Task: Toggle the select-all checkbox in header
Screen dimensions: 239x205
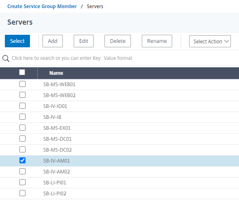Action: [22, 72]
